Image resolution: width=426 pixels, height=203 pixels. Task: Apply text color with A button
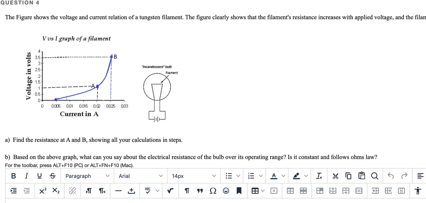pyautogui.click(x=274, y=176)
